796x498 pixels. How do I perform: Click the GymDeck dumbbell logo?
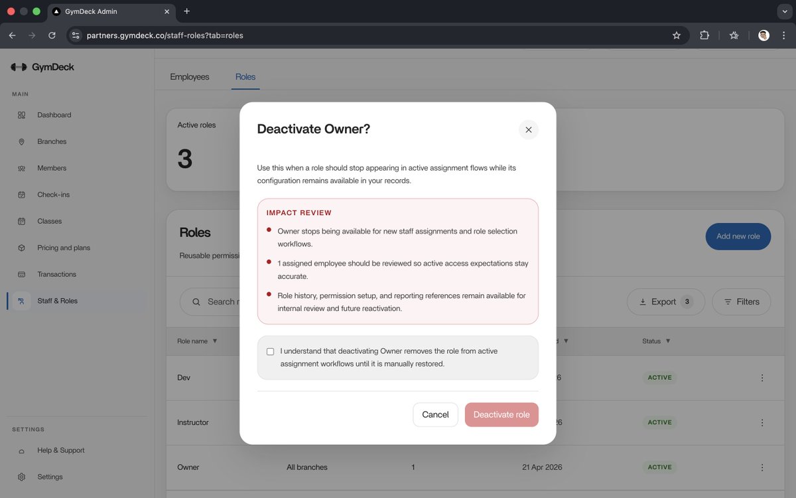tap(19, 67)
